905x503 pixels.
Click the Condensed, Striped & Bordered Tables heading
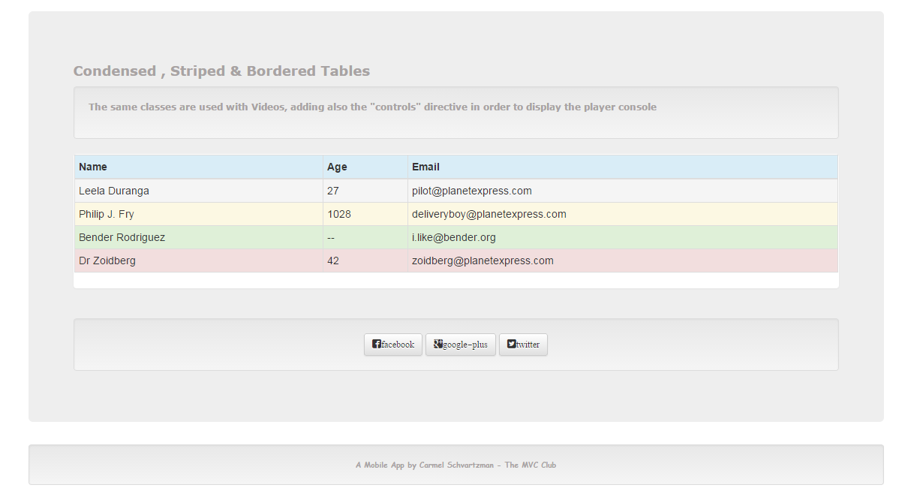click(x=221, y=71)
